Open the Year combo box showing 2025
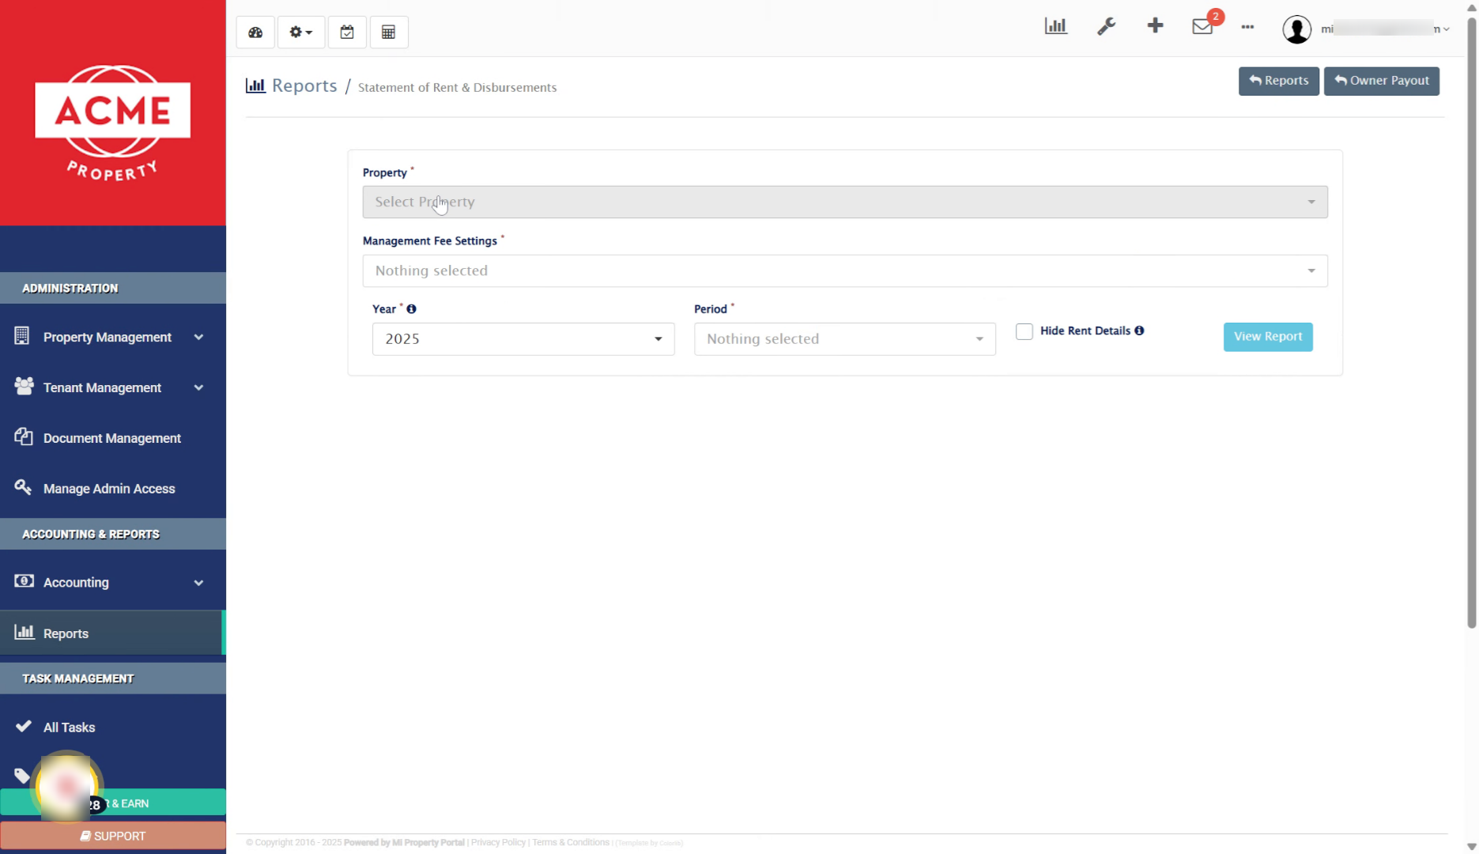 point(523,338)
